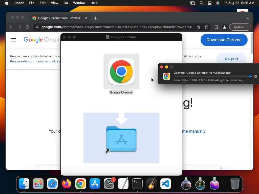
Task: Open the View menu
Action: [x=55, y=3]
